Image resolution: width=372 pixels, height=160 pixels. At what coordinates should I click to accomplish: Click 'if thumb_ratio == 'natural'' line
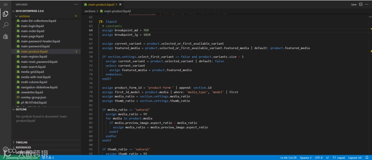(126, 149)
